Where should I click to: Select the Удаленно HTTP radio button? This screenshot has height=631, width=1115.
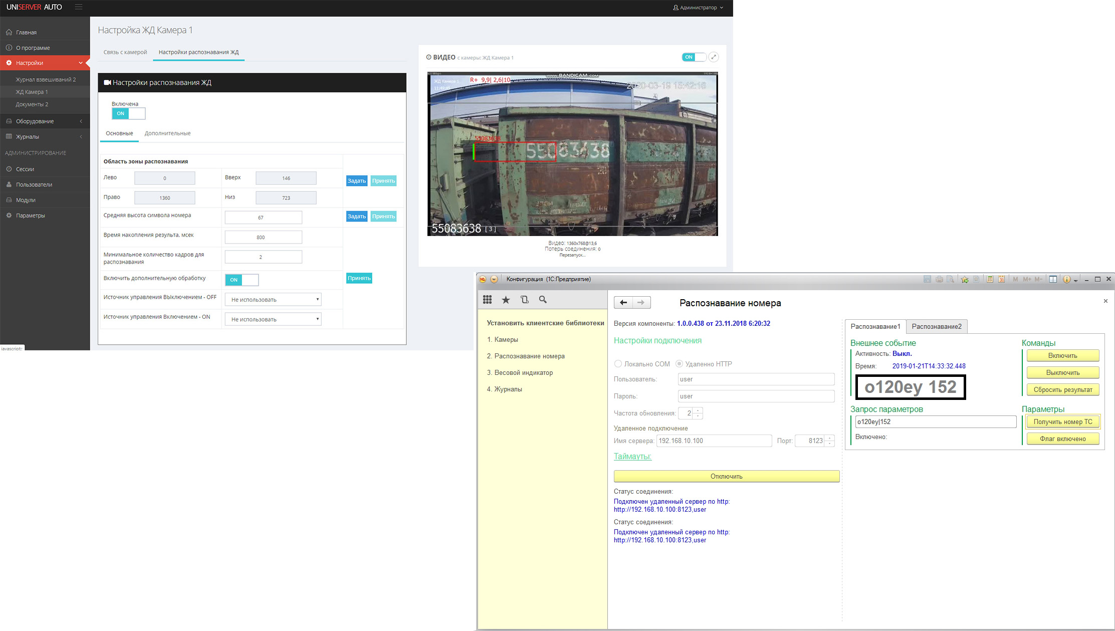point(679,364)
